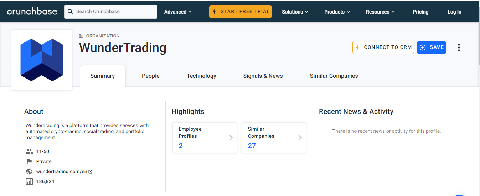Expand the Resources menu
The image size is (480, 196).
coord(380,12)
